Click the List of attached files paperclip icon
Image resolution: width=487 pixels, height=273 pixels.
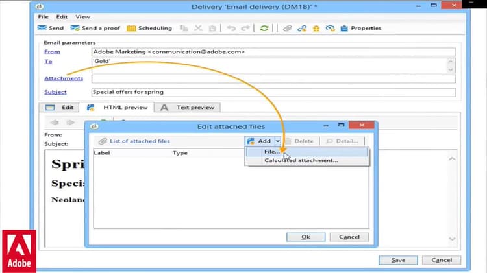tap(103, 141)
